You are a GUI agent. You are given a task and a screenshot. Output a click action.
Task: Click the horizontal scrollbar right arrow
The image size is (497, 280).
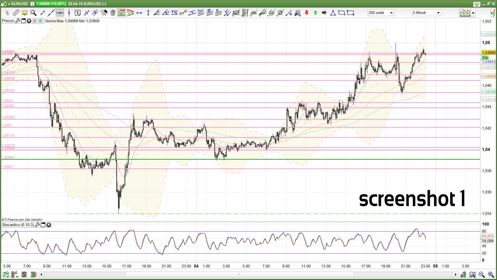coord(456,274)
